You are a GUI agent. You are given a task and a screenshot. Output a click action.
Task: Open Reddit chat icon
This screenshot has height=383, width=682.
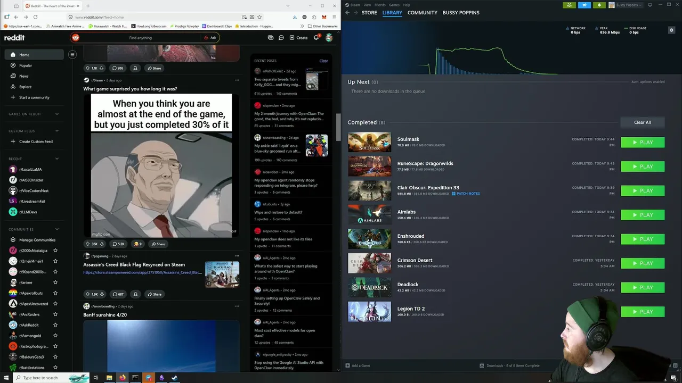(x=281, y=38)
